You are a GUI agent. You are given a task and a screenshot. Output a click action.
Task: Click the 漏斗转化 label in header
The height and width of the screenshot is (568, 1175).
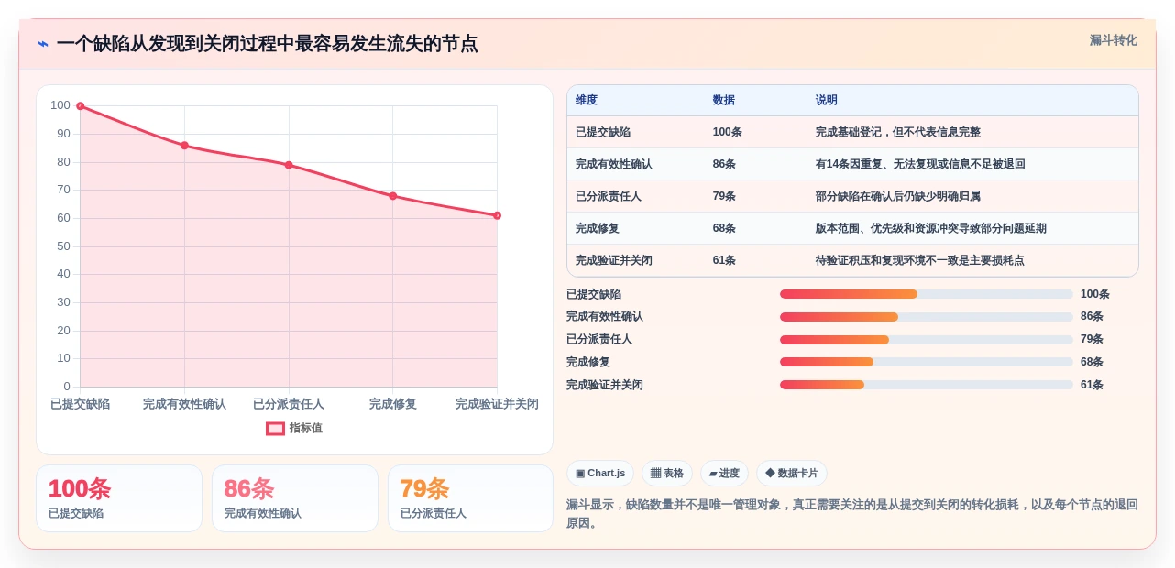point(1113,40)
